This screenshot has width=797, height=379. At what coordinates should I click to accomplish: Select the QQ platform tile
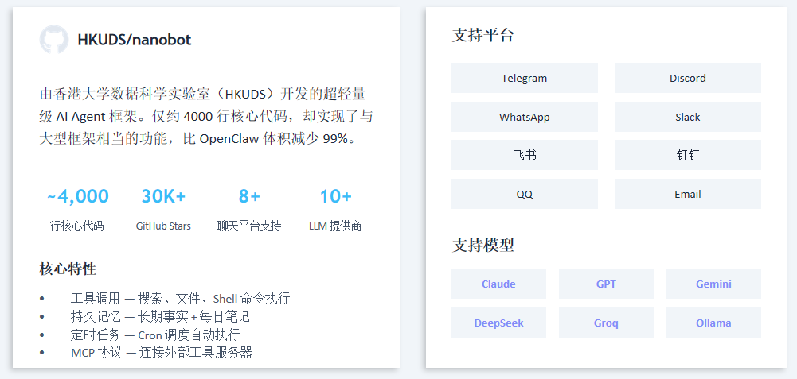pyautogui.click(x=525, y=194)
